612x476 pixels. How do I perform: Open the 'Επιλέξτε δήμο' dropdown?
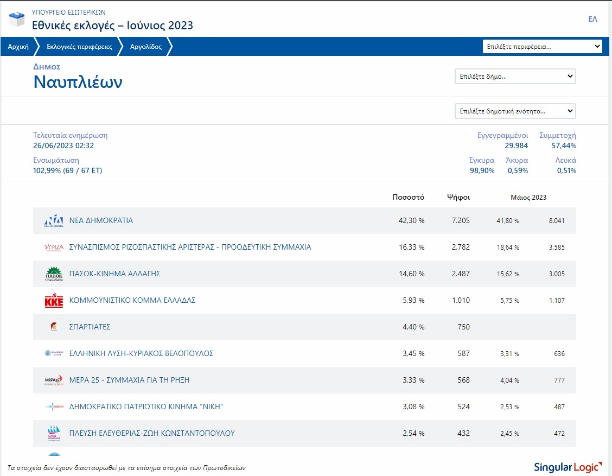tap(515, 77)
